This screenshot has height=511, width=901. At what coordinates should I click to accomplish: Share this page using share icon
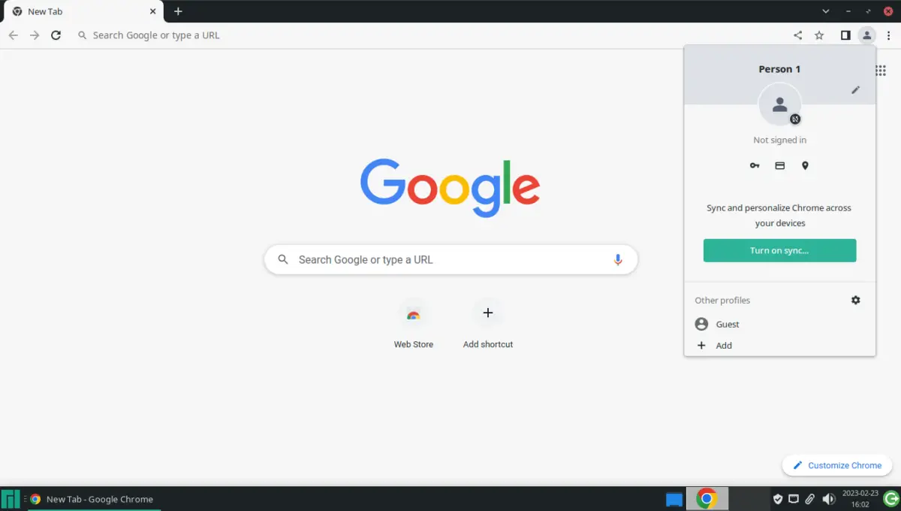click(797, 35)
